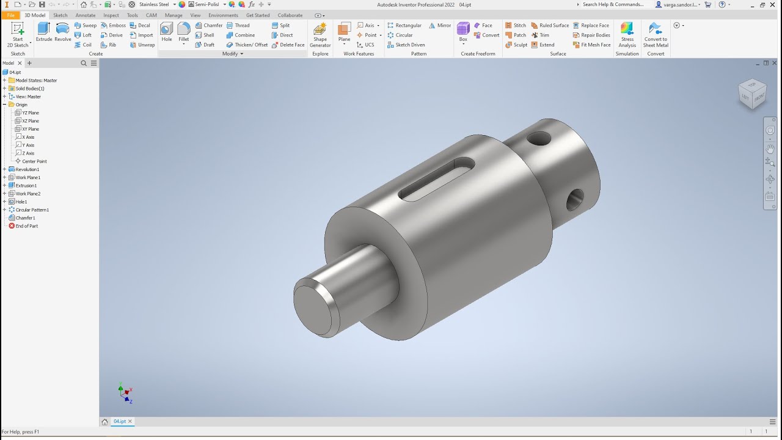The width and height of the screenshot is (782, 440).
Task: Select the Extrude tool
Action: pos(44,32)
